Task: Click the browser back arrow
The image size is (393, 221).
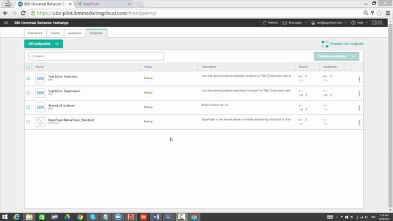Action: pos(6,13)
